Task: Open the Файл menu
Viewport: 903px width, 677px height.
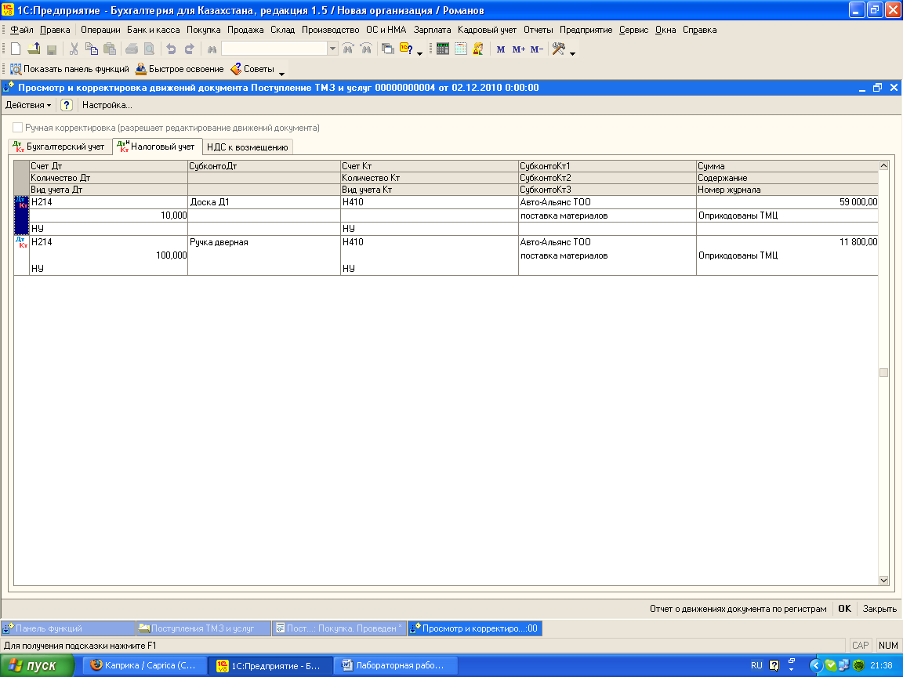Action: pyautogui.click(x=22, y=30)
